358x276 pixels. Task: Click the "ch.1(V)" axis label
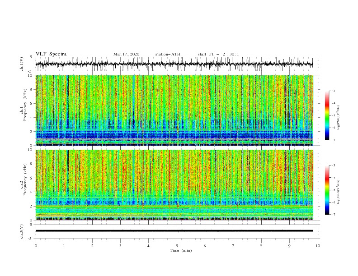(x=22, y=64)
